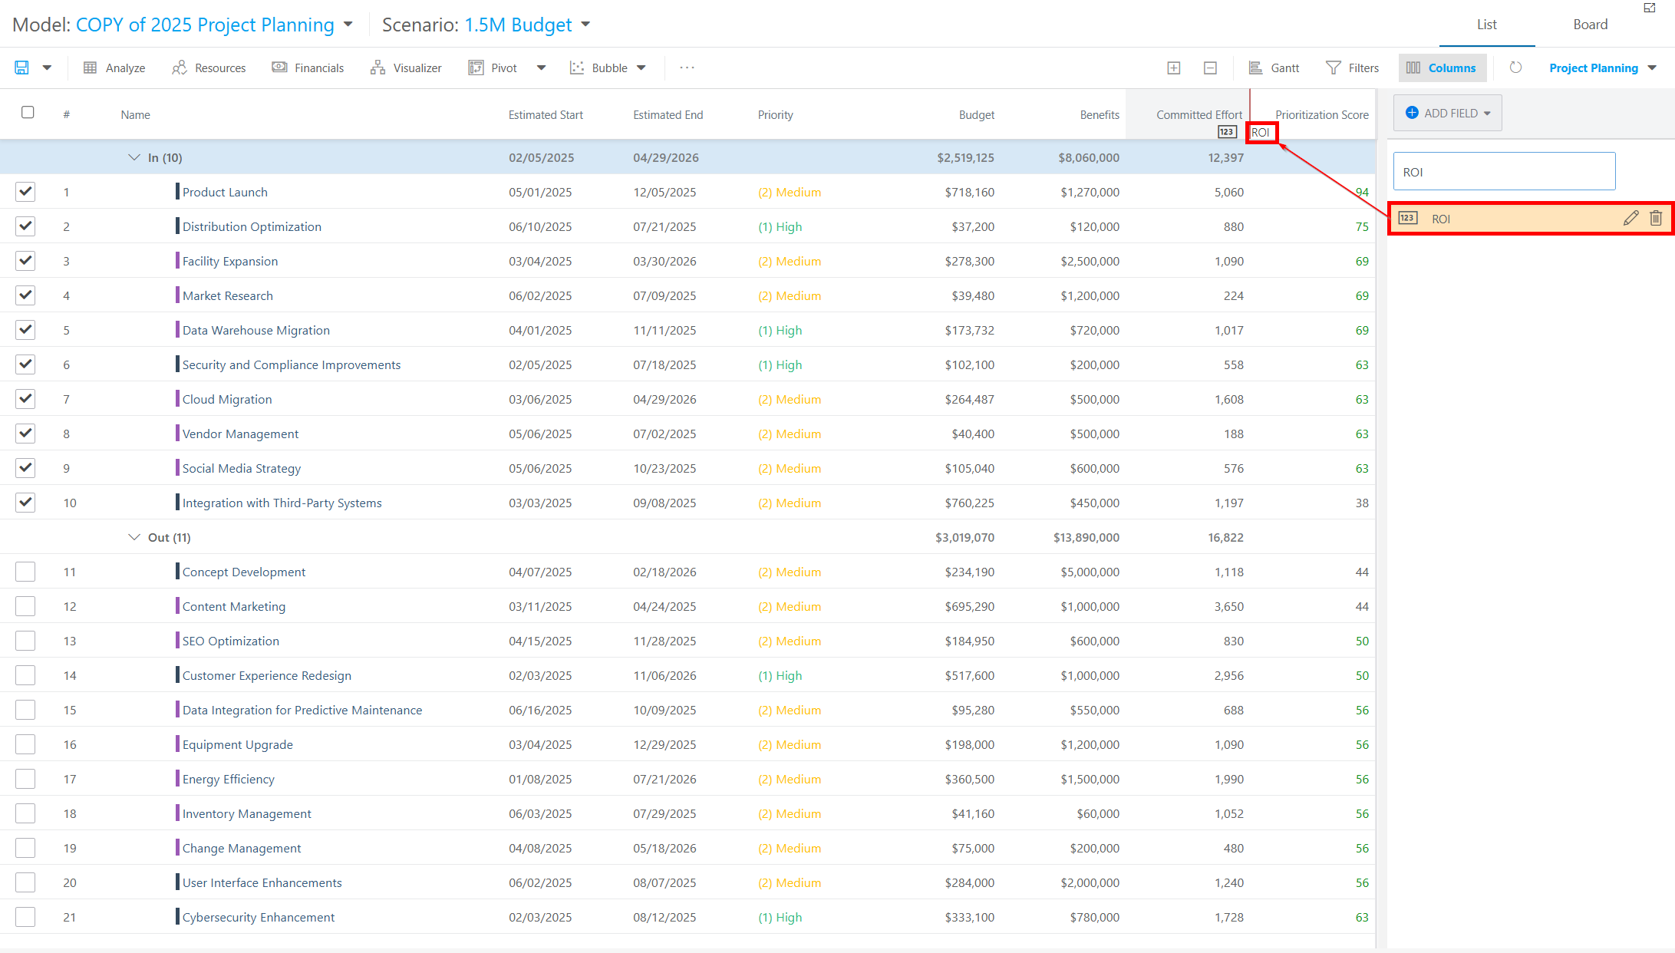The image size is (1675, 953).
Task: Click the Committed Effort column header
Action: (x=1199, y=114)
